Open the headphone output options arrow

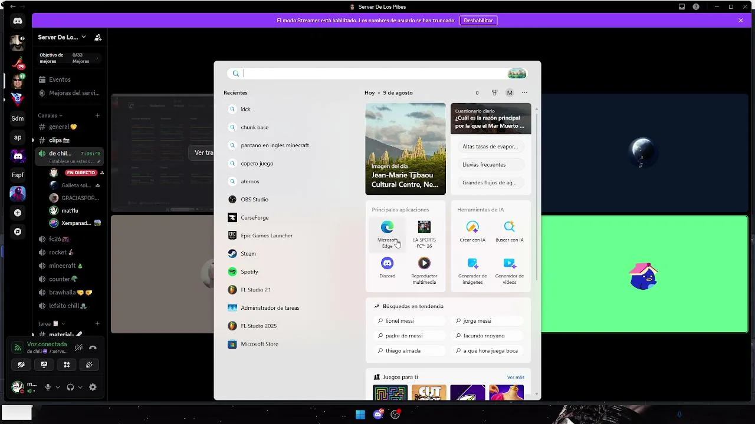click(x=80, y=387)
